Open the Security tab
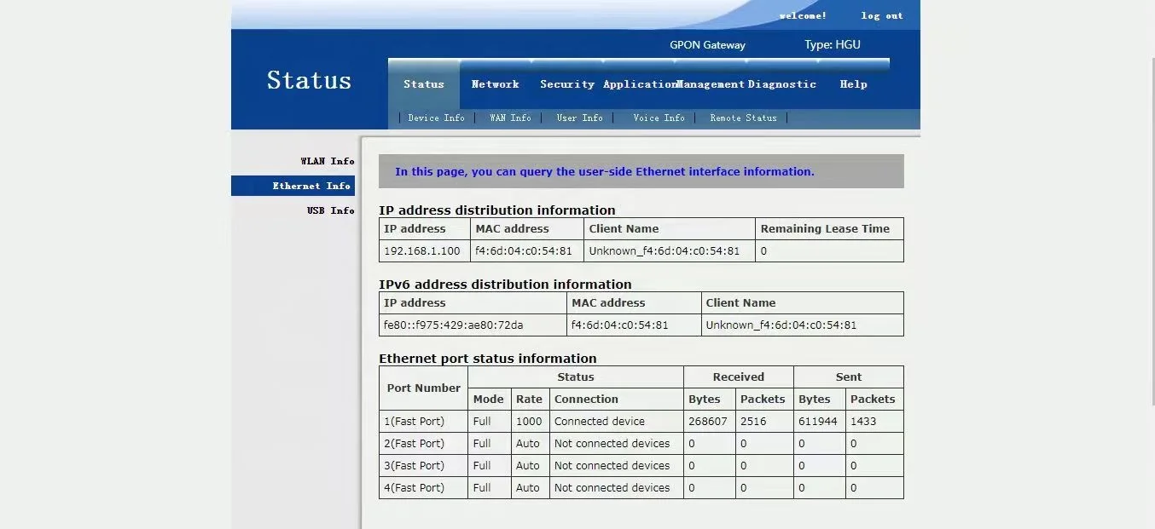The height and width of the screenshot is (529, 1155). coord(566,84)
